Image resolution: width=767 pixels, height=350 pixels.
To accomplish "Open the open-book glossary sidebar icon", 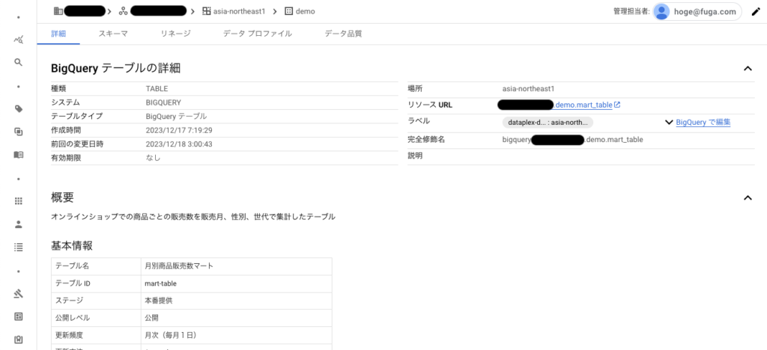I will (19, 155).
